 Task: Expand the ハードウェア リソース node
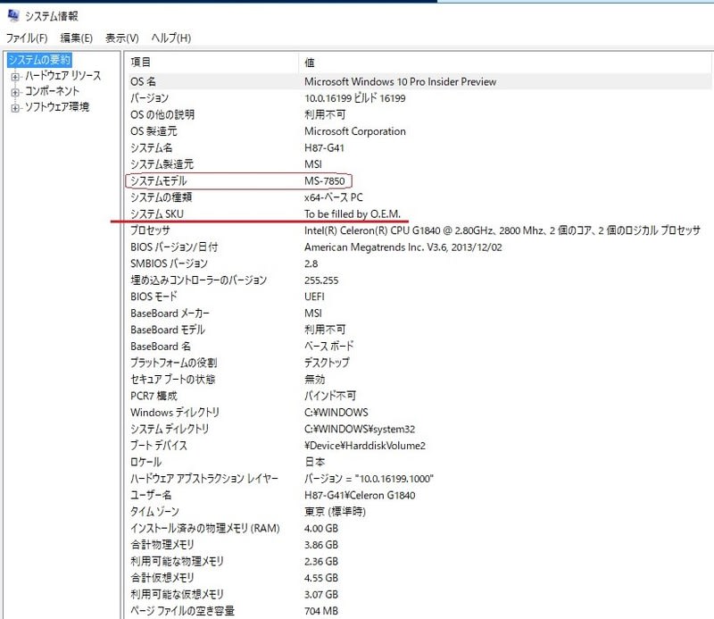(x=15, y=77)
